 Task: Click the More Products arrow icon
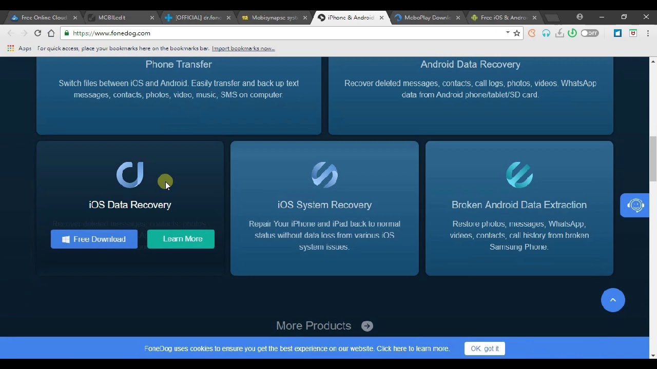[x=367, y=326]
